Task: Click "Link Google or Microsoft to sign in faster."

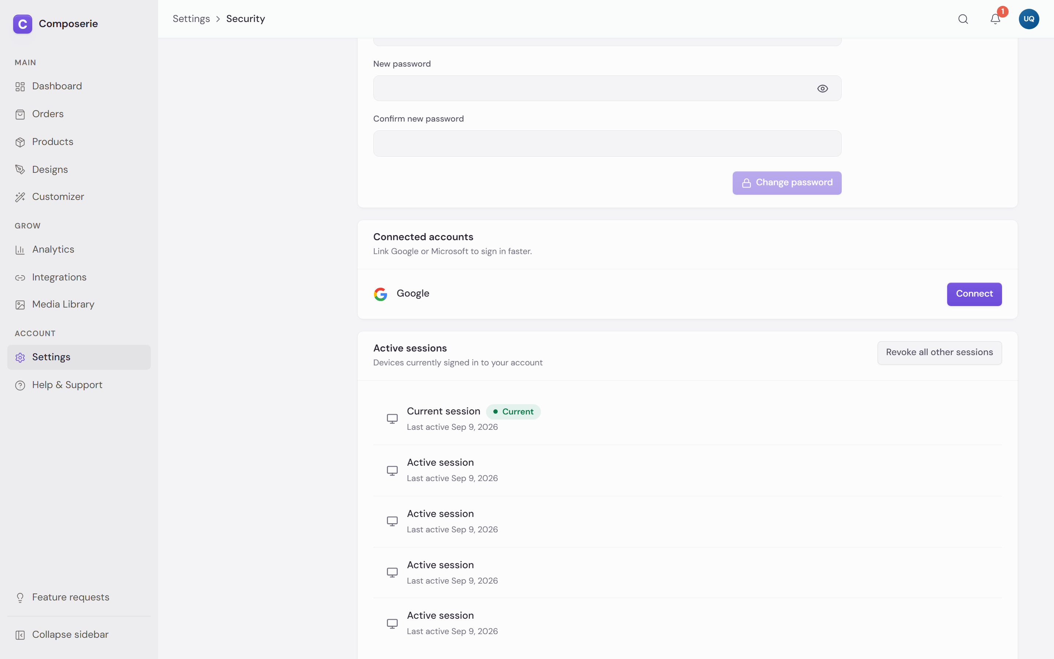Action: coord(452,252)
